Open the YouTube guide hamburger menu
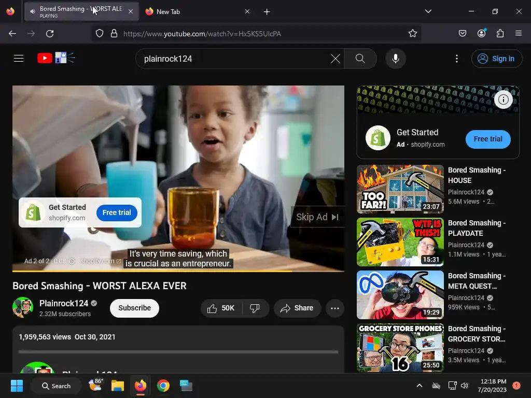The height and width of the screenshot is (398, 531). tap(19, 59)
